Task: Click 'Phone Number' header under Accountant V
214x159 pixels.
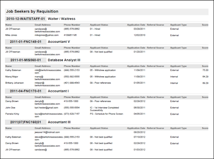Action: [x=72, y=48]
